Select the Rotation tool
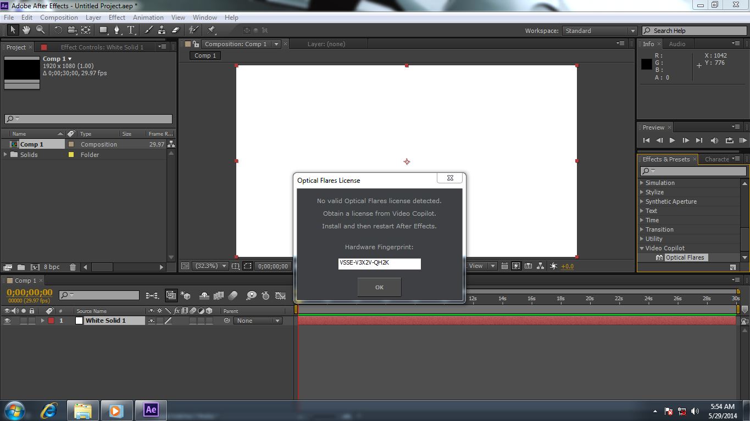The width and height of the screenshot is (750, 421). click(58, 30)
